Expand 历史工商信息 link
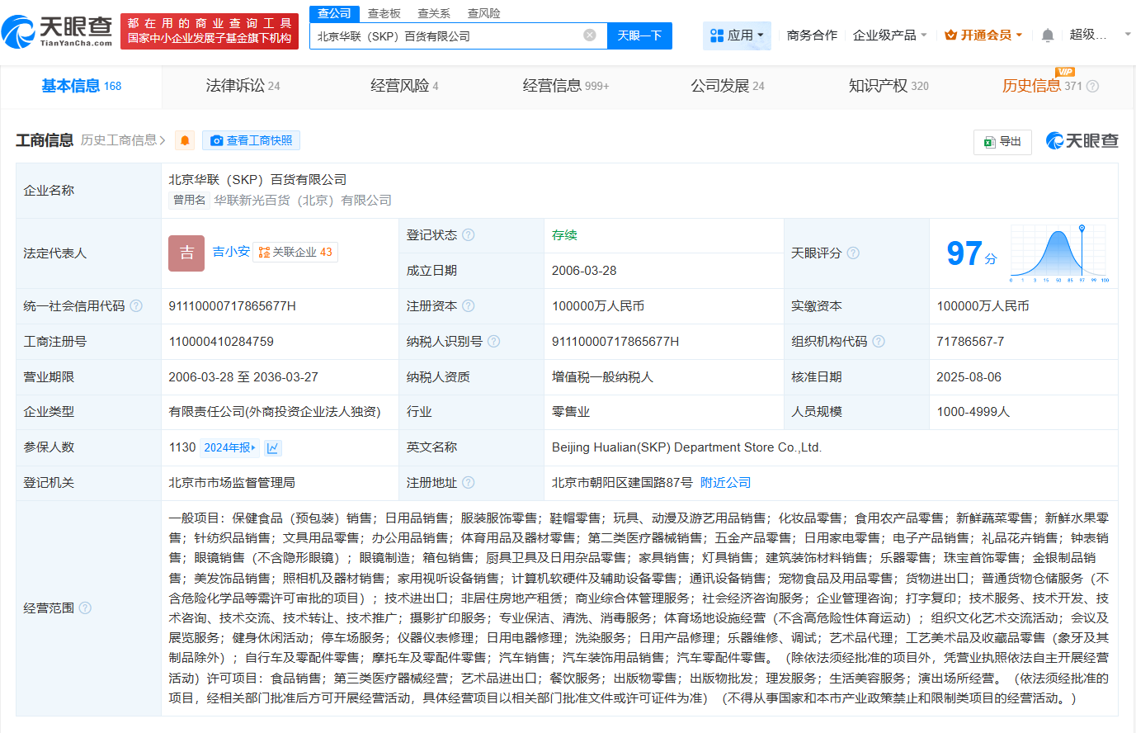This screenshot has width=1136, height=733. pos(123,140)
